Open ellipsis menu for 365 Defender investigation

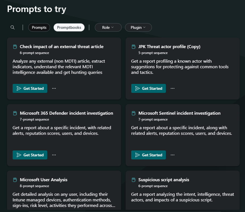pos(54,155)
